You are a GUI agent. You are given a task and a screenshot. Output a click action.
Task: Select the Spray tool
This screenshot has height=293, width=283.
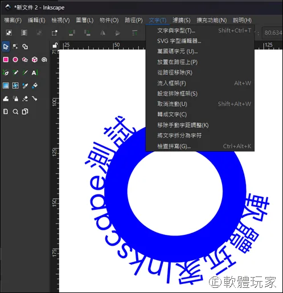pos(15,99)
